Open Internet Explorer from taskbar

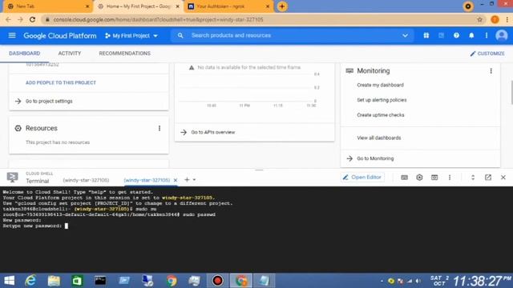click(x=30, y=281)
